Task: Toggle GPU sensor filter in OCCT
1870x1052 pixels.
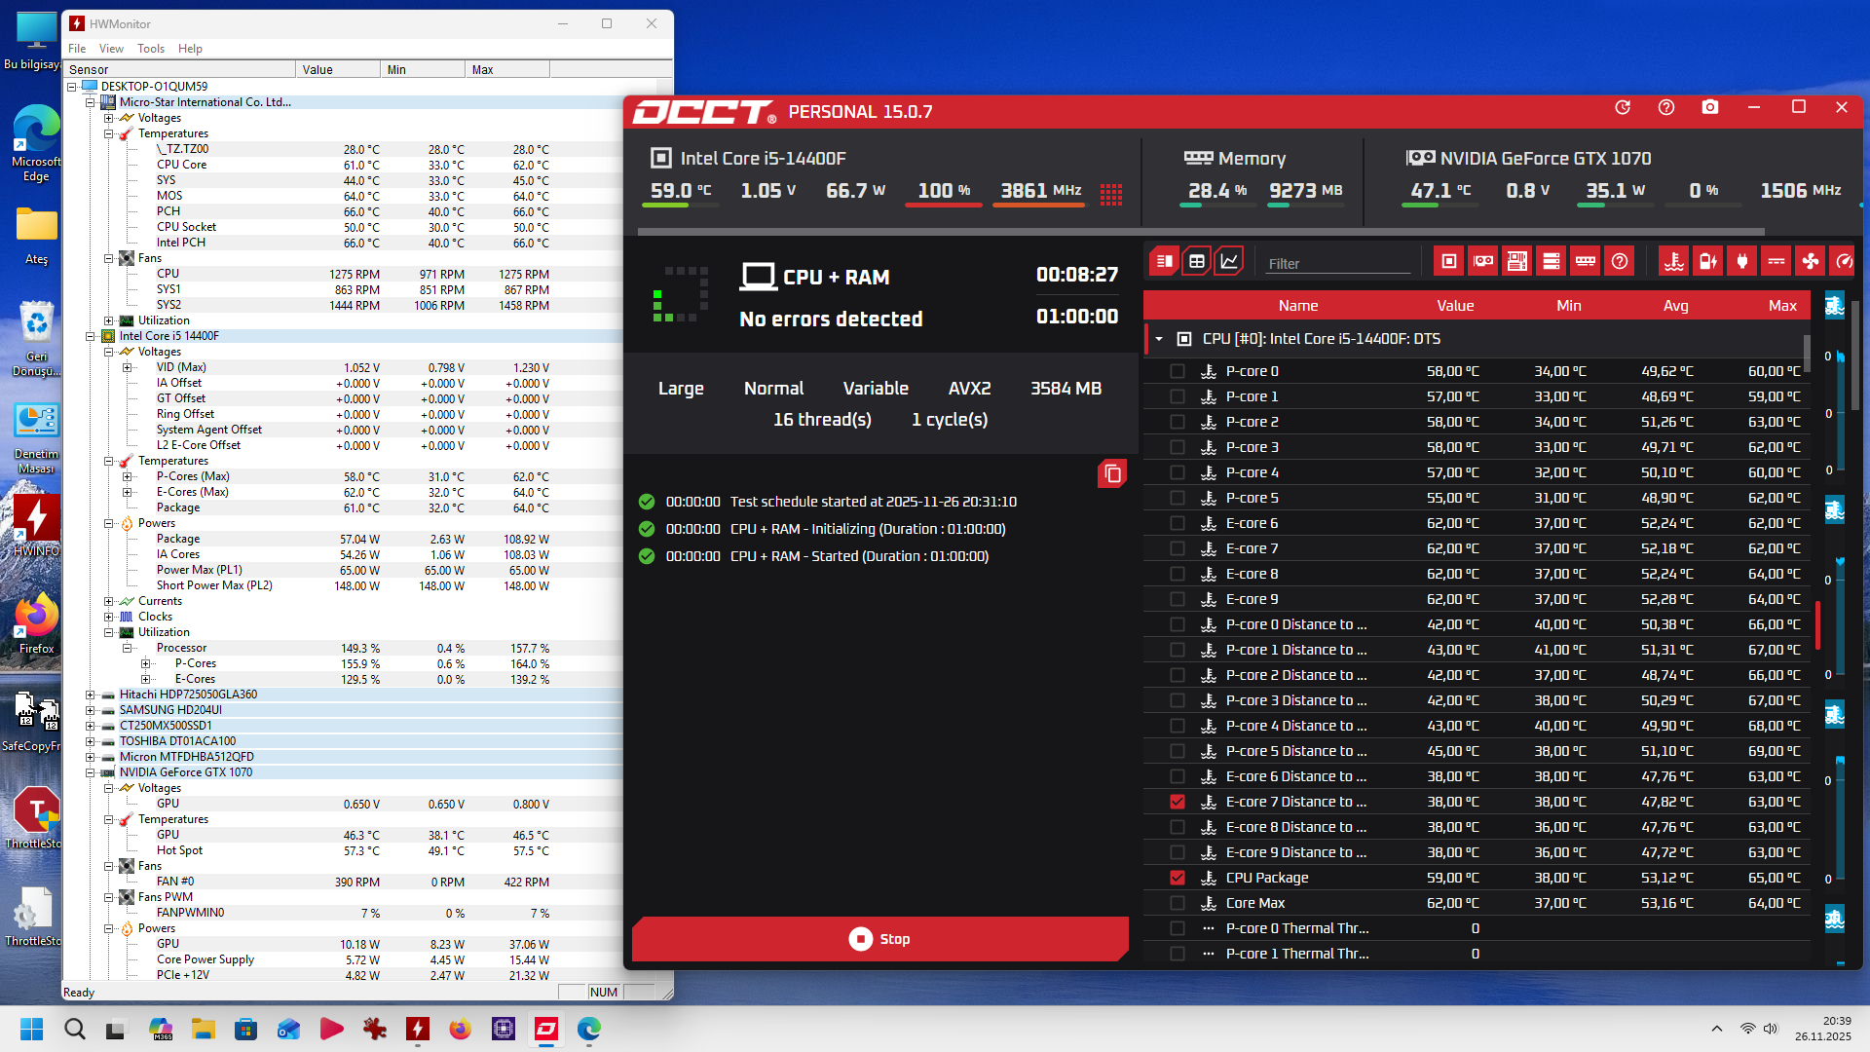Action: pos(1483,261)
